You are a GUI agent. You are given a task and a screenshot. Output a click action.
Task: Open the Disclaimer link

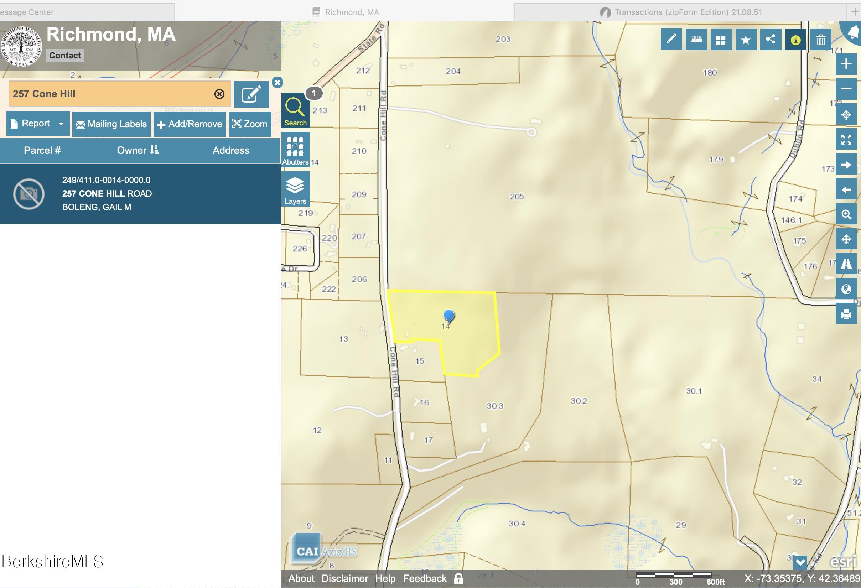point(344,579)
